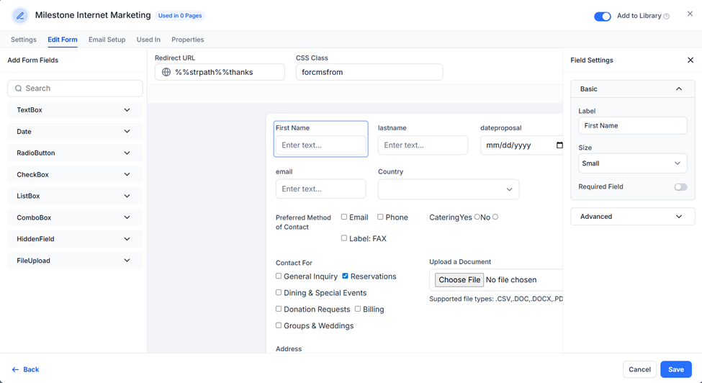702x383 pixels.
Task: Check the Phone contact method checkbox
Action: (380, 217)
